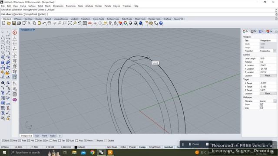Image resolution: width=278 pixels, height=156 pixels.
Task: Click the red circled exclamation icon
Action: [14, 32]
